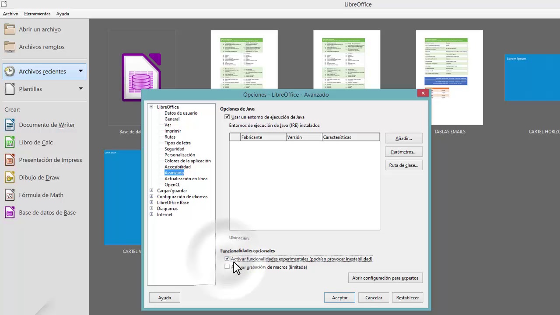
Task: Open Plantillas dropdown arrow
Action: click(80, 88)
